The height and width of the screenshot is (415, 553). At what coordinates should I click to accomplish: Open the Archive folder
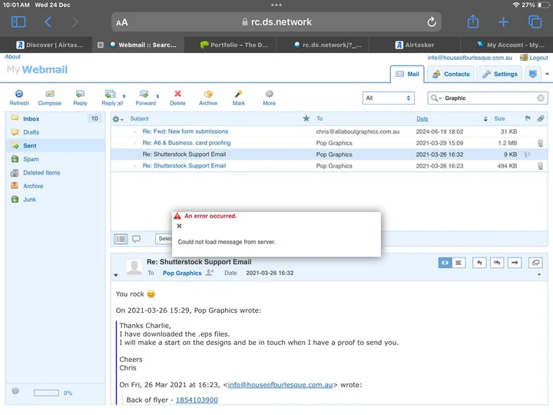(x=55, y=186)
